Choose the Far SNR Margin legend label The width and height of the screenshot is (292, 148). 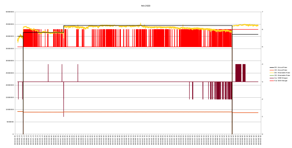281,81
